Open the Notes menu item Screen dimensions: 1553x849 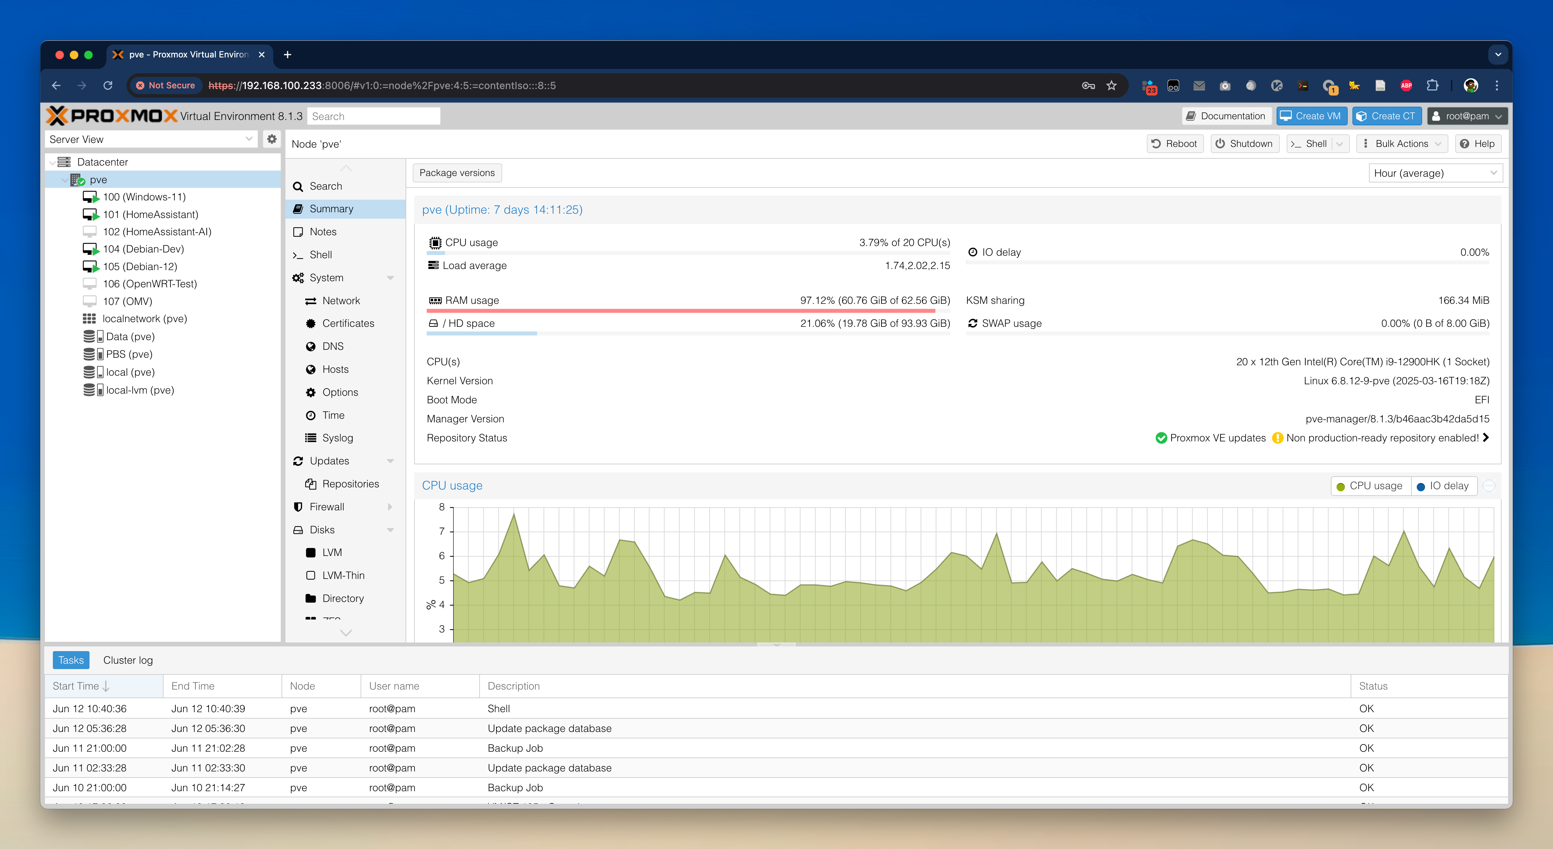tap(345, 232)
